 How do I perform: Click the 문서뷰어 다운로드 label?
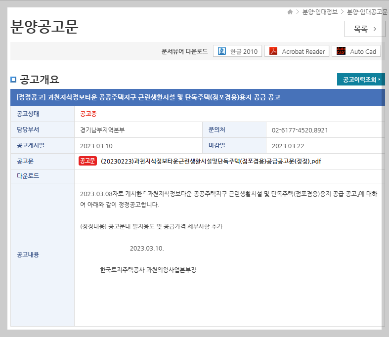[x=184, y=51]
